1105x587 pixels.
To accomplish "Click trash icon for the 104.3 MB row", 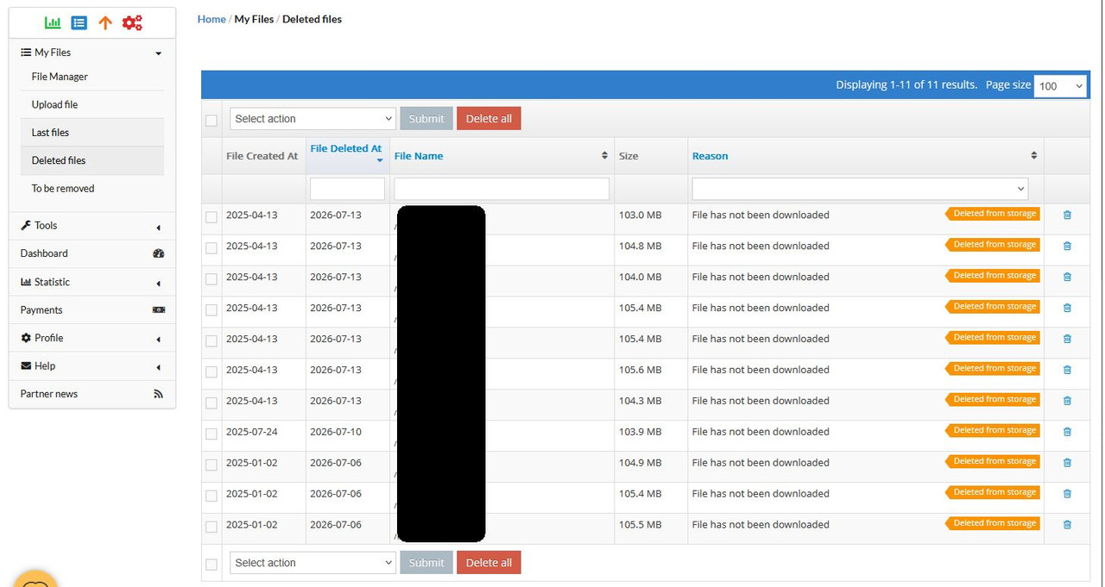I will (1067, 402).
